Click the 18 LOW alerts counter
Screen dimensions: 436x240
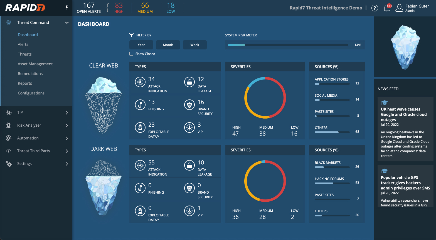pyautogui.click(x=171, y=8)
